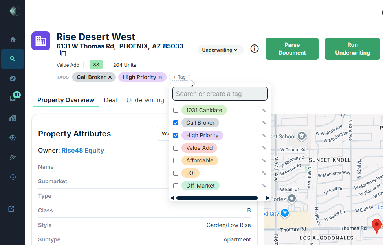Open the info circle icon
Screen dimensions: 383x245
[x=255, y=49]
